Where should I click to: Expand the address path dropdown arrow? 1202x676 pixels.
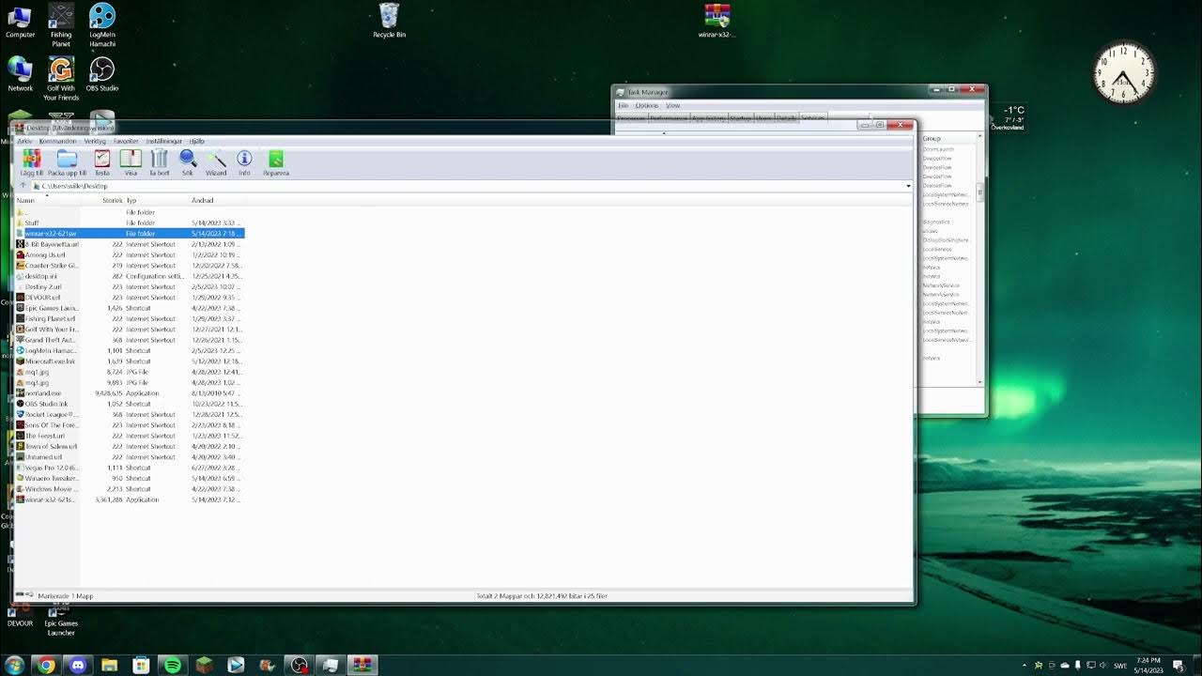coord(908,186)
